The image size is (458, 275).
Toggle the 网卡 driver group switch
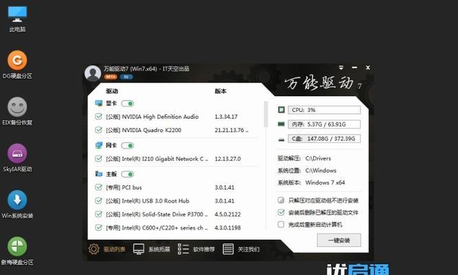pos(128,146)
